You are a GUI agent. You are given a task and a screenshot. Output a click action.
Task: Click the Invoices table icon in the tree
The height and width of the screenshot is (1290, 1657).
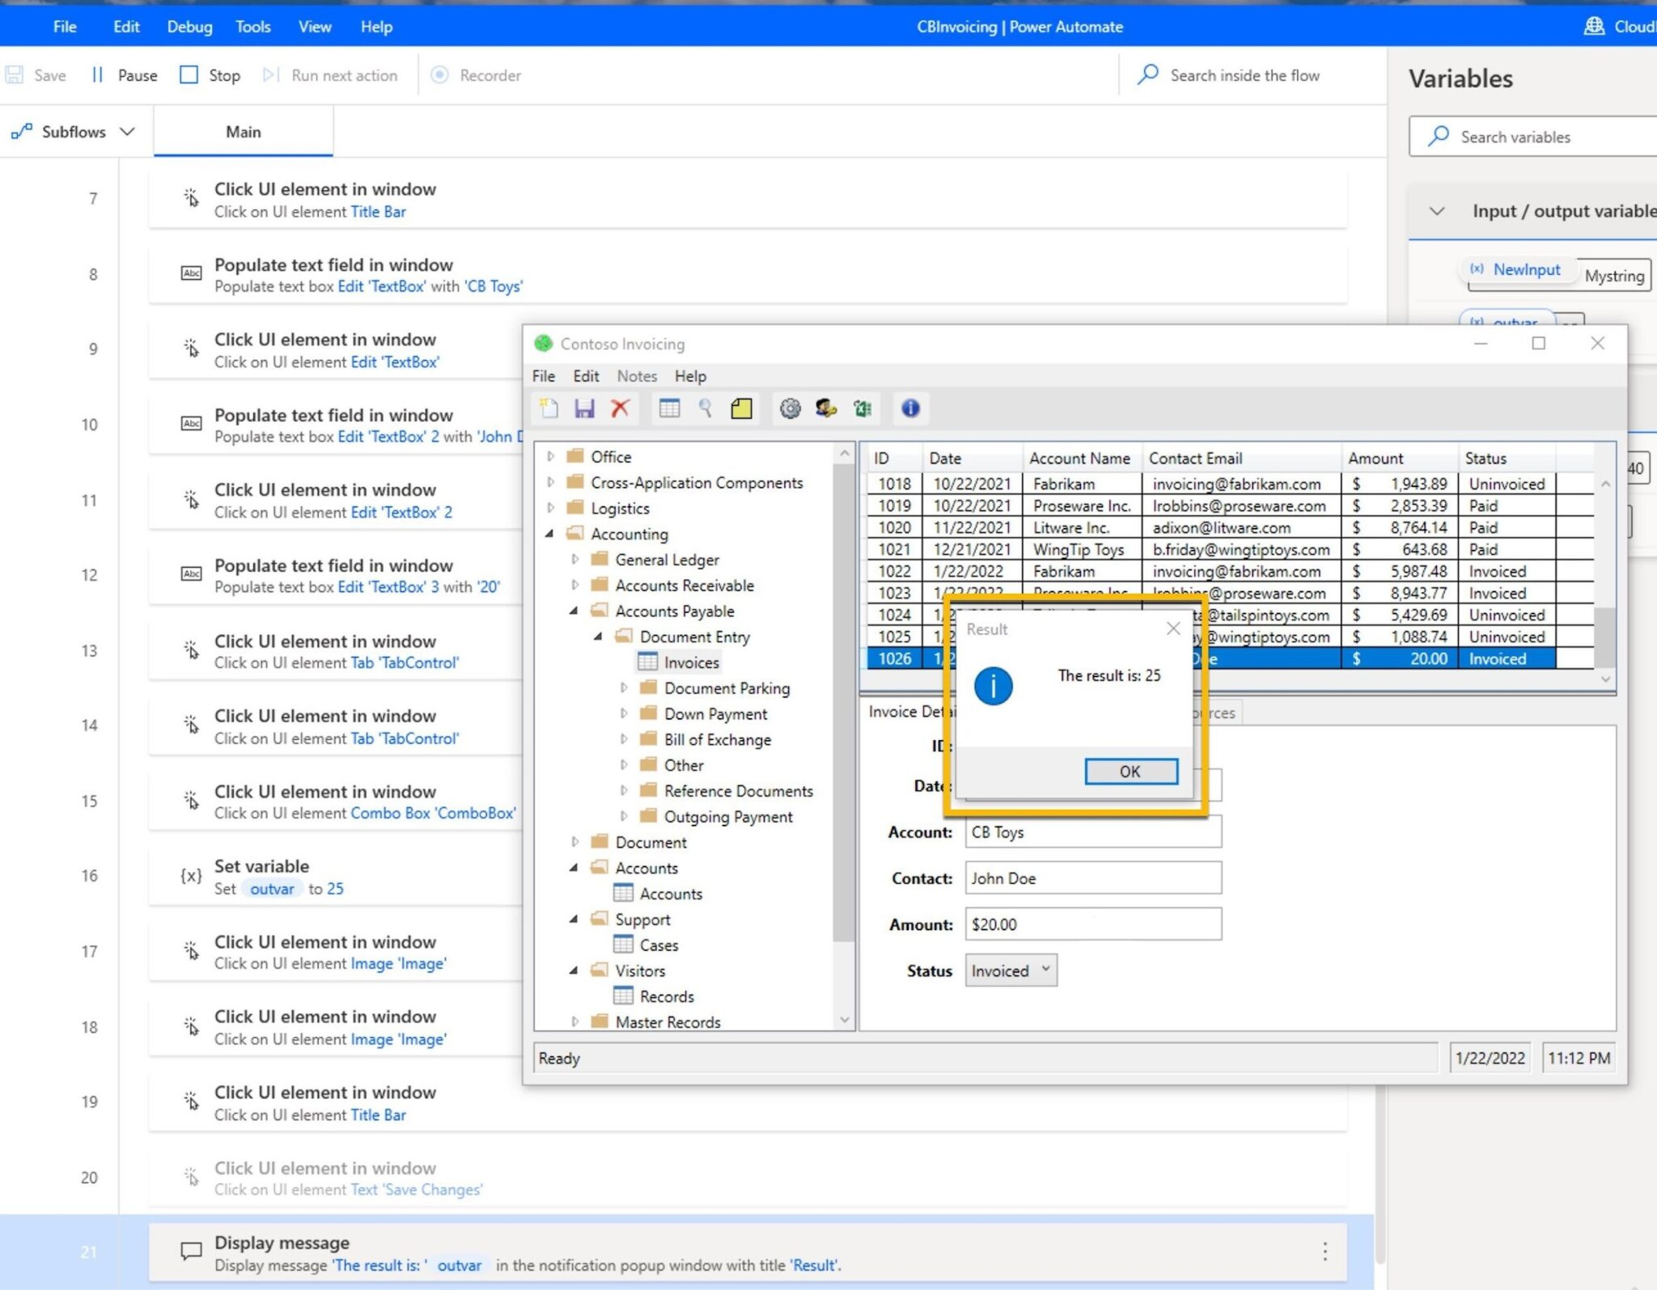coord(647,662)
